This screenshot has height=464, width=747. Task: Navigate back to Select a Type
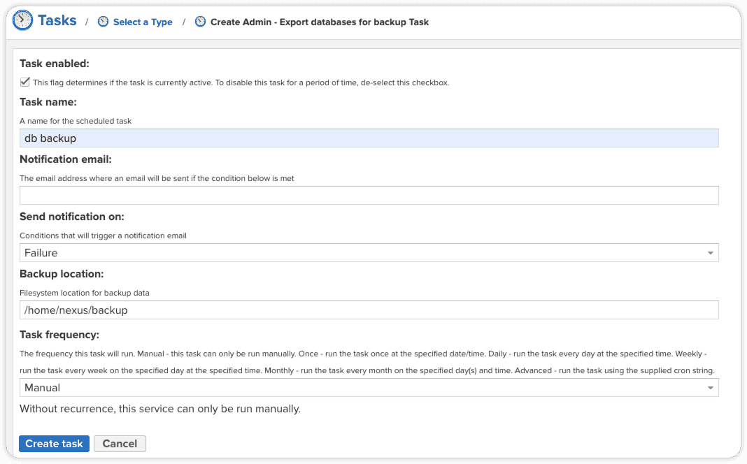[143, 22]
